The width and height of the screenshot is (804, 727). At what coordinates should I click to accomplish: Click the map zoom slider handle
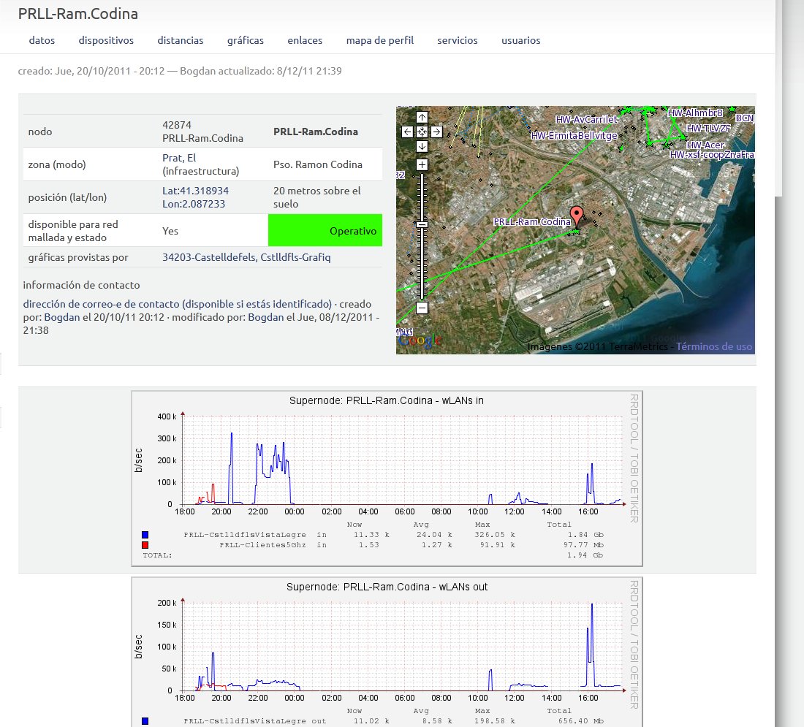pyautogui.click(x=422, y=224)
